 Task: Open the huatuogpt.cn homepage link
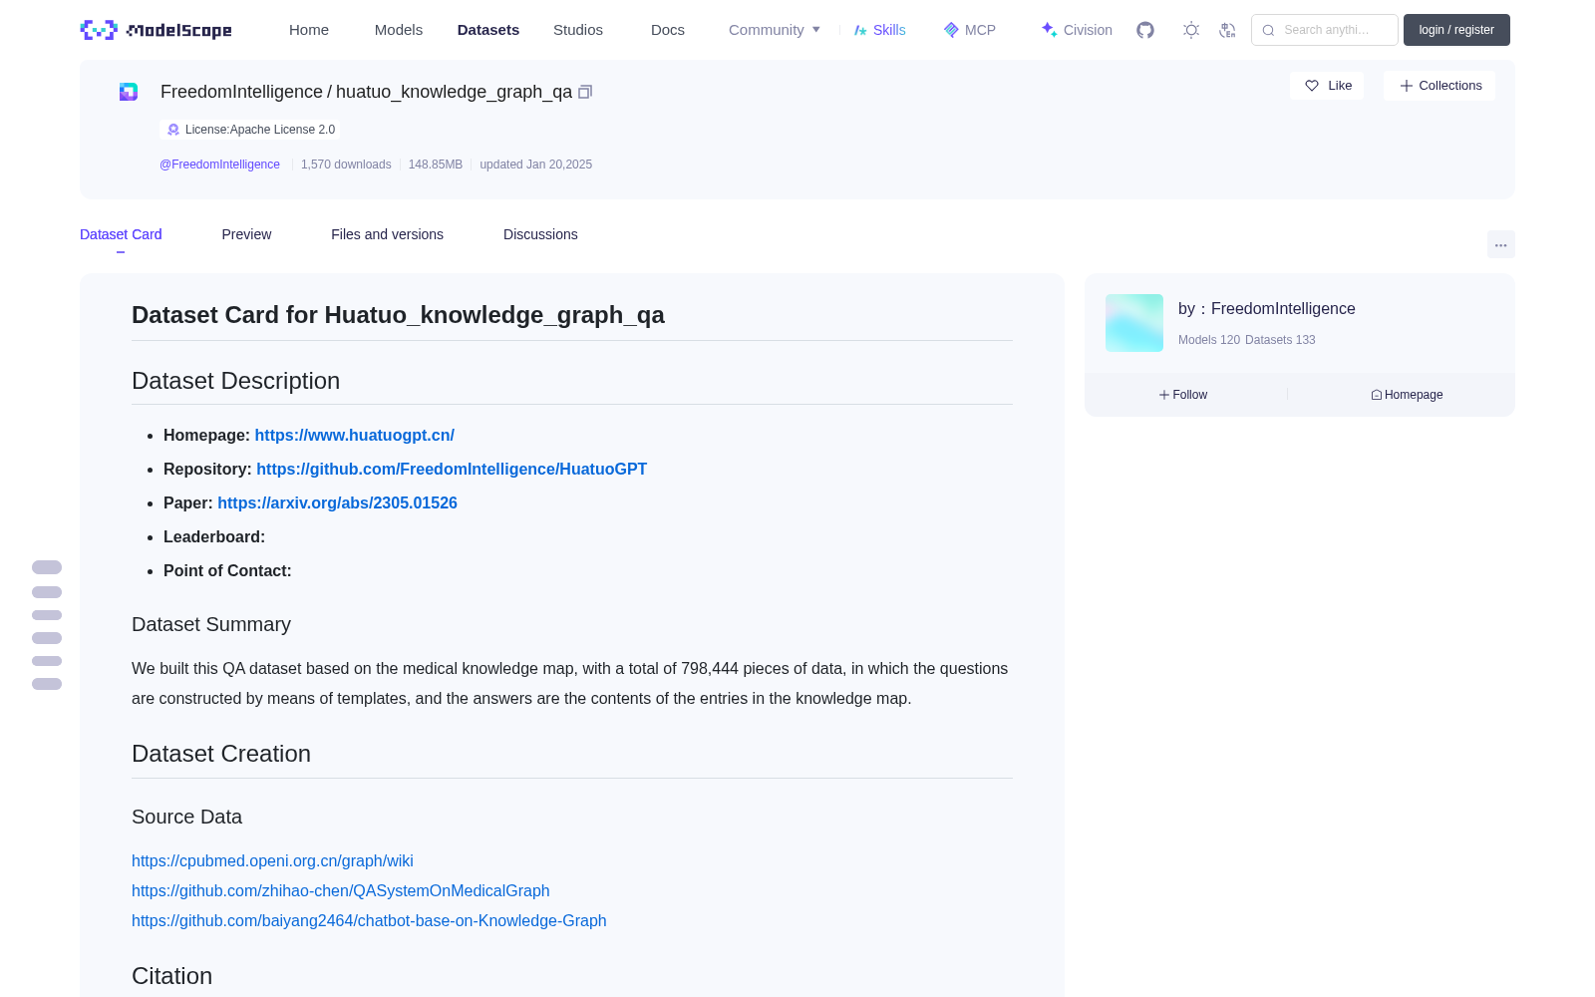tap(355, 435)
